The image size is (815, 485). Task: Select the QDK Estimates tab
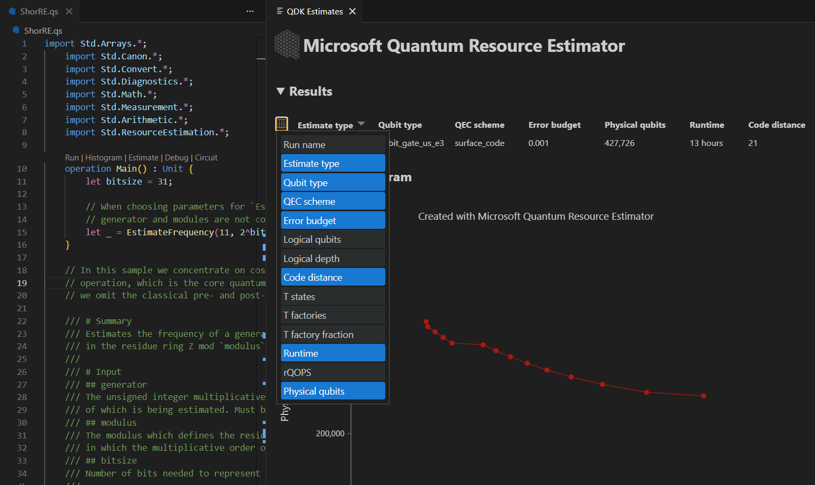[315, 11]
